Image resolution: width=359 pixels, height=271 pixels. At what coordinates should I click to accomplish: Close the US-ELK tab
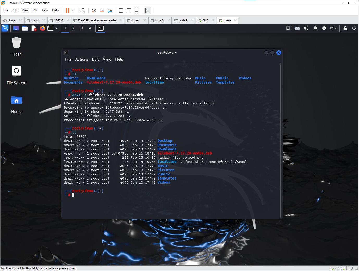[68, 20]
